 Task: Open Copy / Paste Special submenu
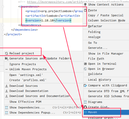click(x=106, y=15)
